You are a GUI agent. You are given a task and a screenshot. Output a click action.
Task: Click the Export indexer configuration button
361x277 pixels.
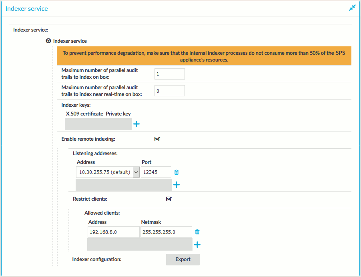pyautogui.click(x=183, y=259)
